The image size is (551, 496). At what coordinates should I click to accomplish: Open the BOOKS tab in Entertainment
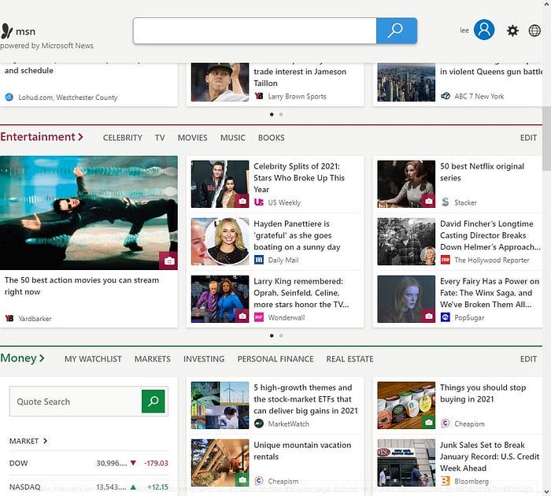pos(272,138)
